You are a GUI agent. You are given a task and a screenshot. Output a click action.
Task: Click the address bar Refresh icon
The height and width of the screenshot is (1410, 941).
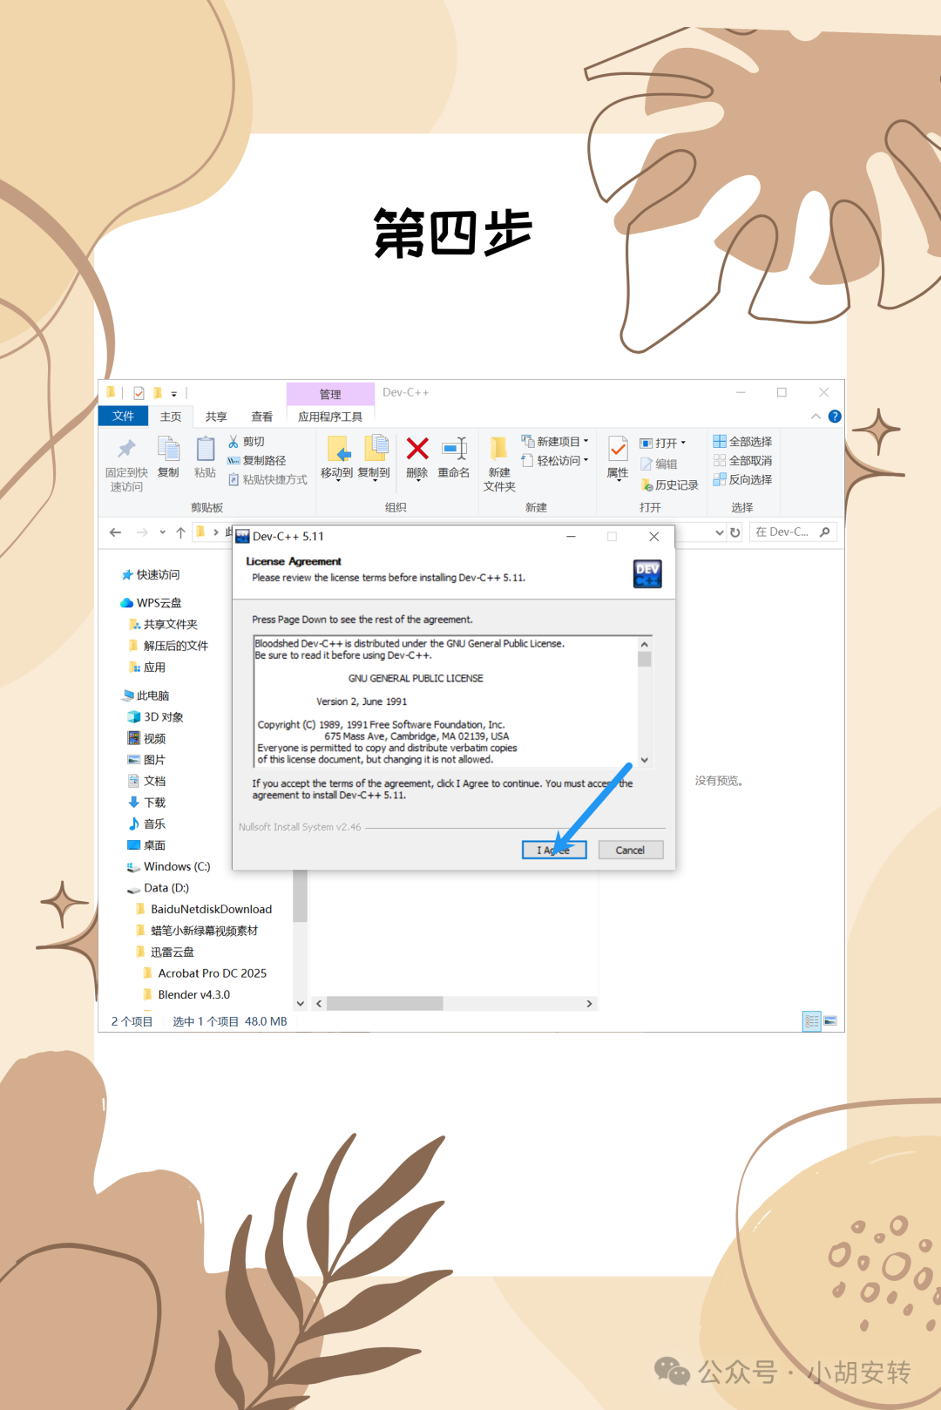point(735,532)
